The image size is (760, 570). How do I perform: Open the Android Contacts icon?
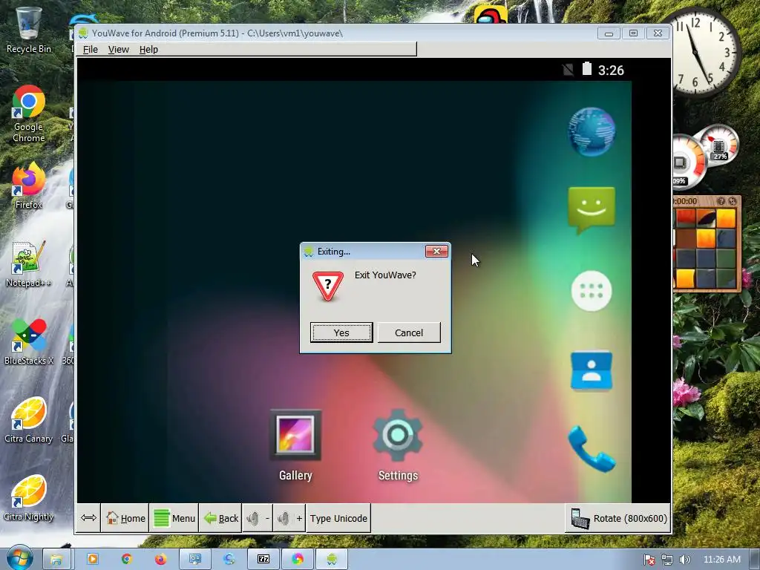[592, 371]
